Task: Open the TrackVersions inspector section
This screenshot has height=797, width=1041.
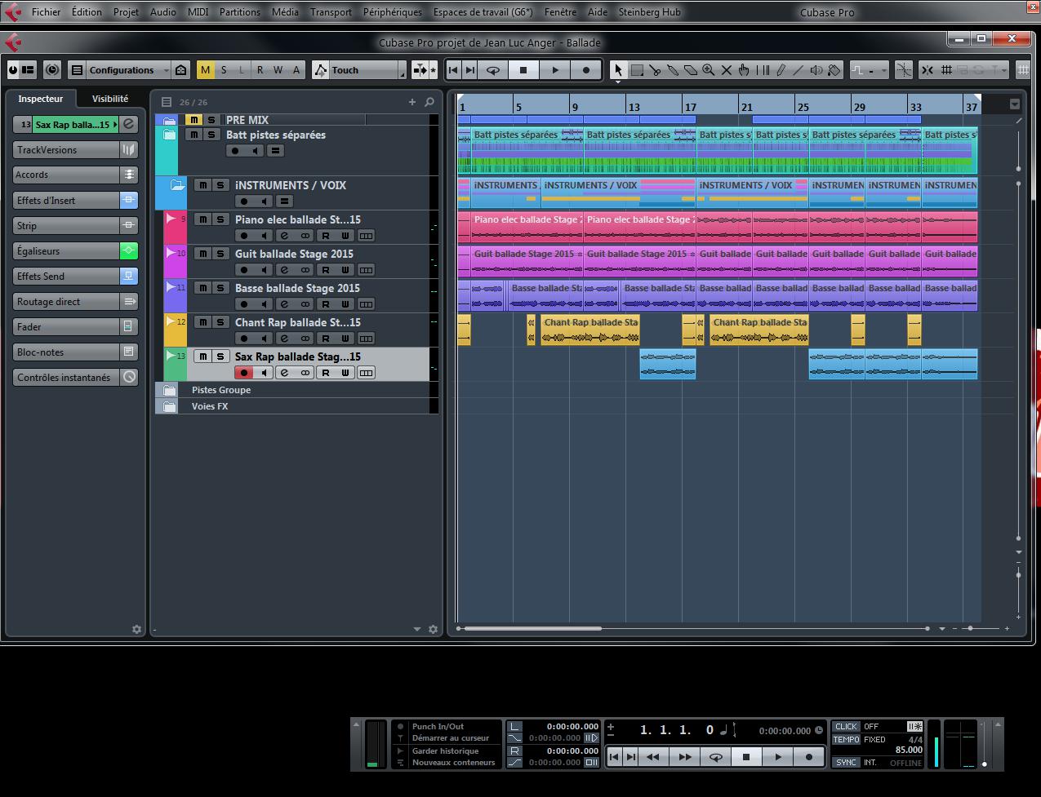Action: pyautogui.click(x=75, y=150)
